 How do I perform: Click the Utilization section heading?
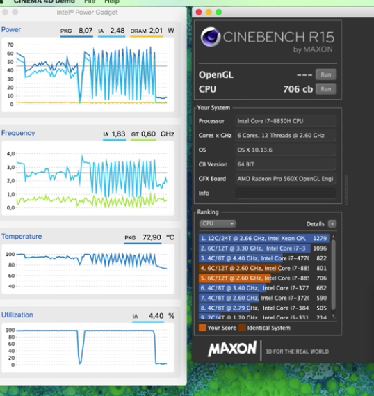(17, 315)
